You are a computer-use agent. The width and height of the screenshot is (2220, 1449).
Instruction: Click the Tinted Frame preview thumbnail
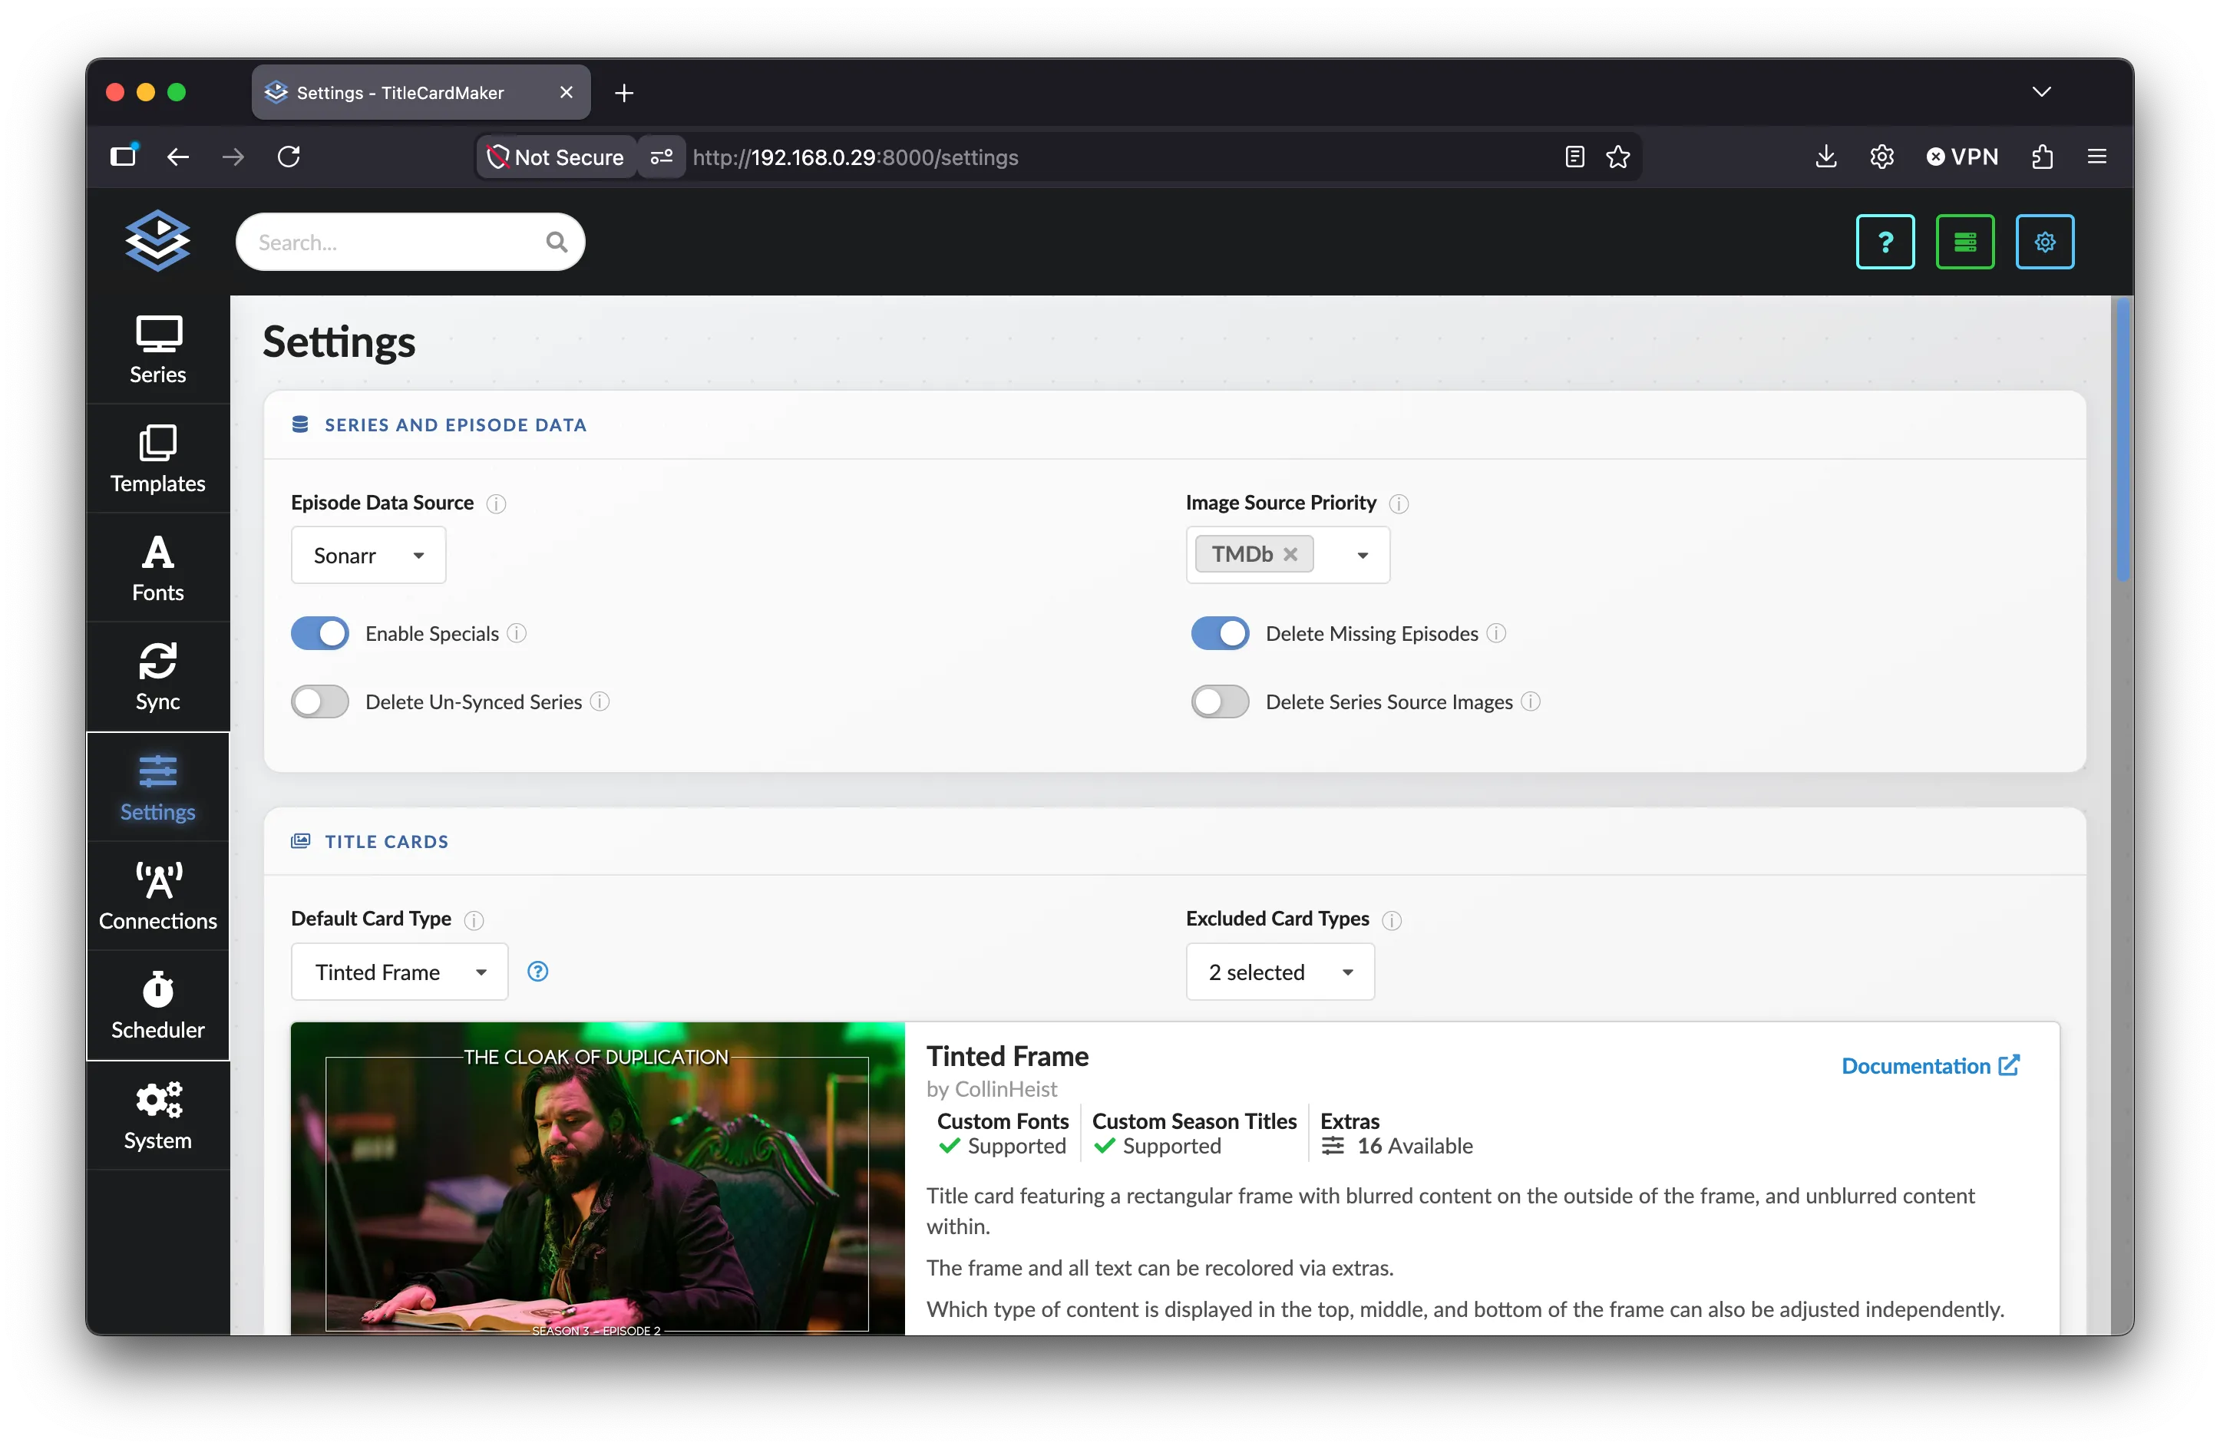(x=598, y=1179)
